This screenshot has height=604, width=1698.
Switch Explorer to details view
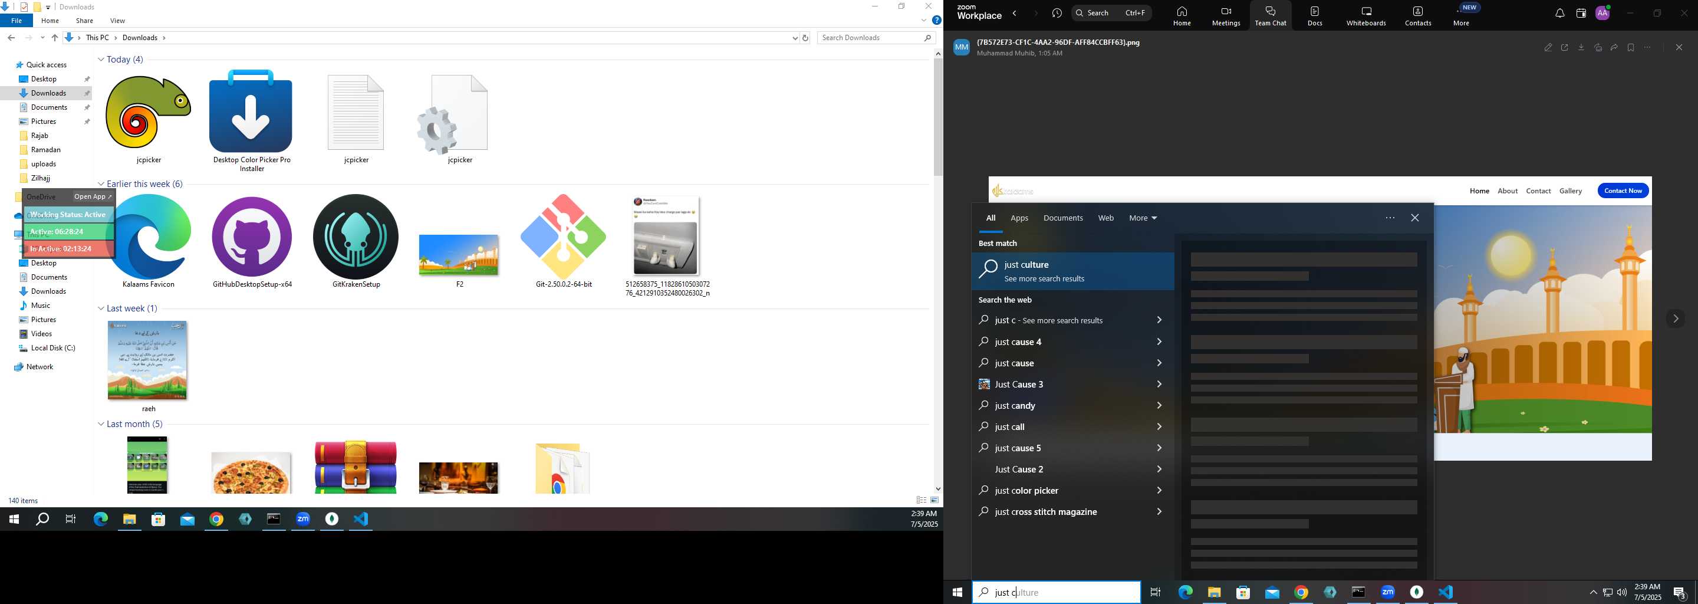point(922,500)
